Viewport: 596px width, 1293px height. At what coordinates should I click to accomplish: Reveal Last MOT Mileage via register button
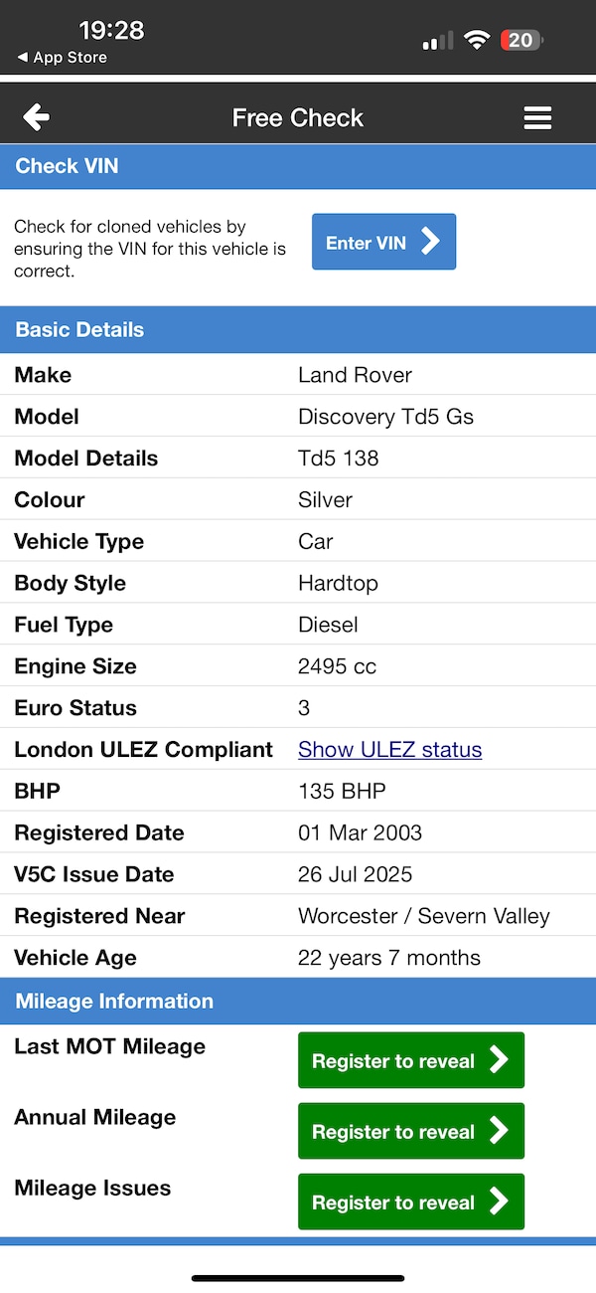tap(410, 1060)
